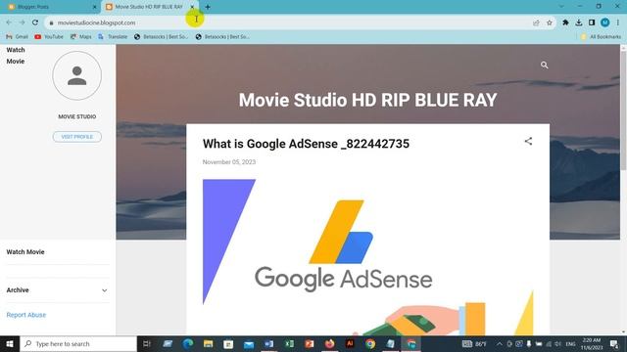Click the Type here to search box
627x352 pixels.
pos(78,343)
